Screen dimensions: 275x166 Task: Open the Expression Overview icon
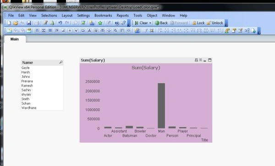[x=241, y=31]
